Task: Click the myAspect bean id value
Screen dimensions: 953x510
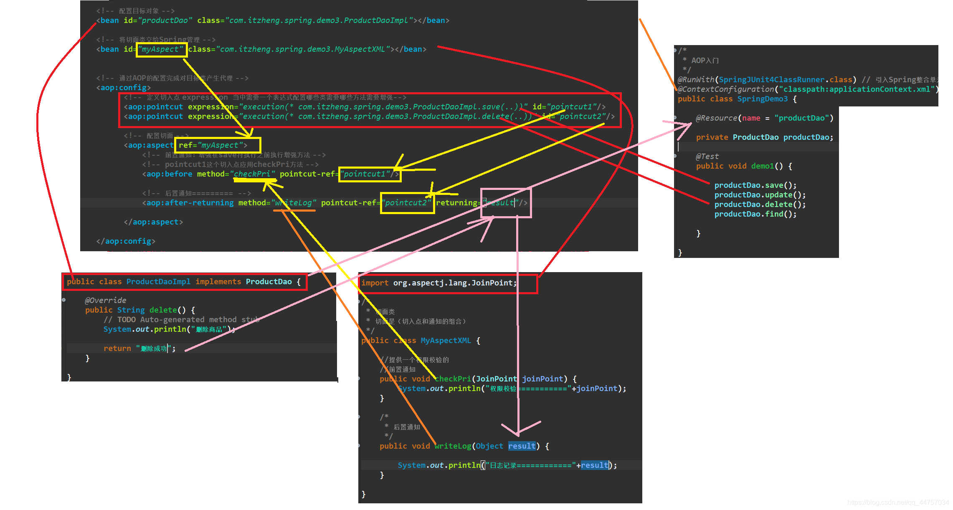Action: [160, 49]
